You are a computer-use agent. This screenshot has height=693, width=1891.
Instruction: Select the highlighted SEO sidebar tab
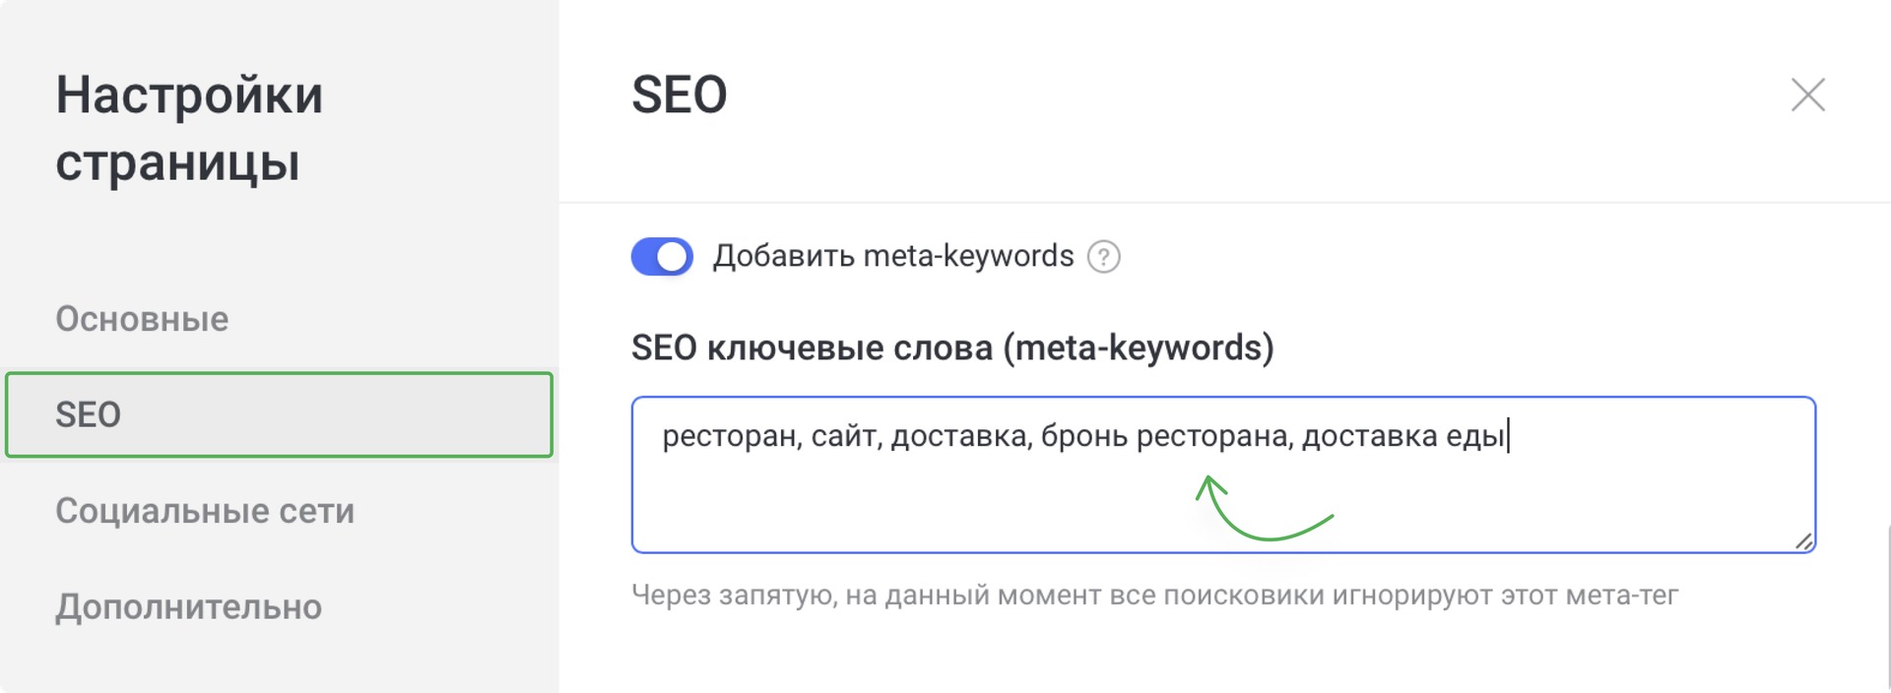pos(90,414)
